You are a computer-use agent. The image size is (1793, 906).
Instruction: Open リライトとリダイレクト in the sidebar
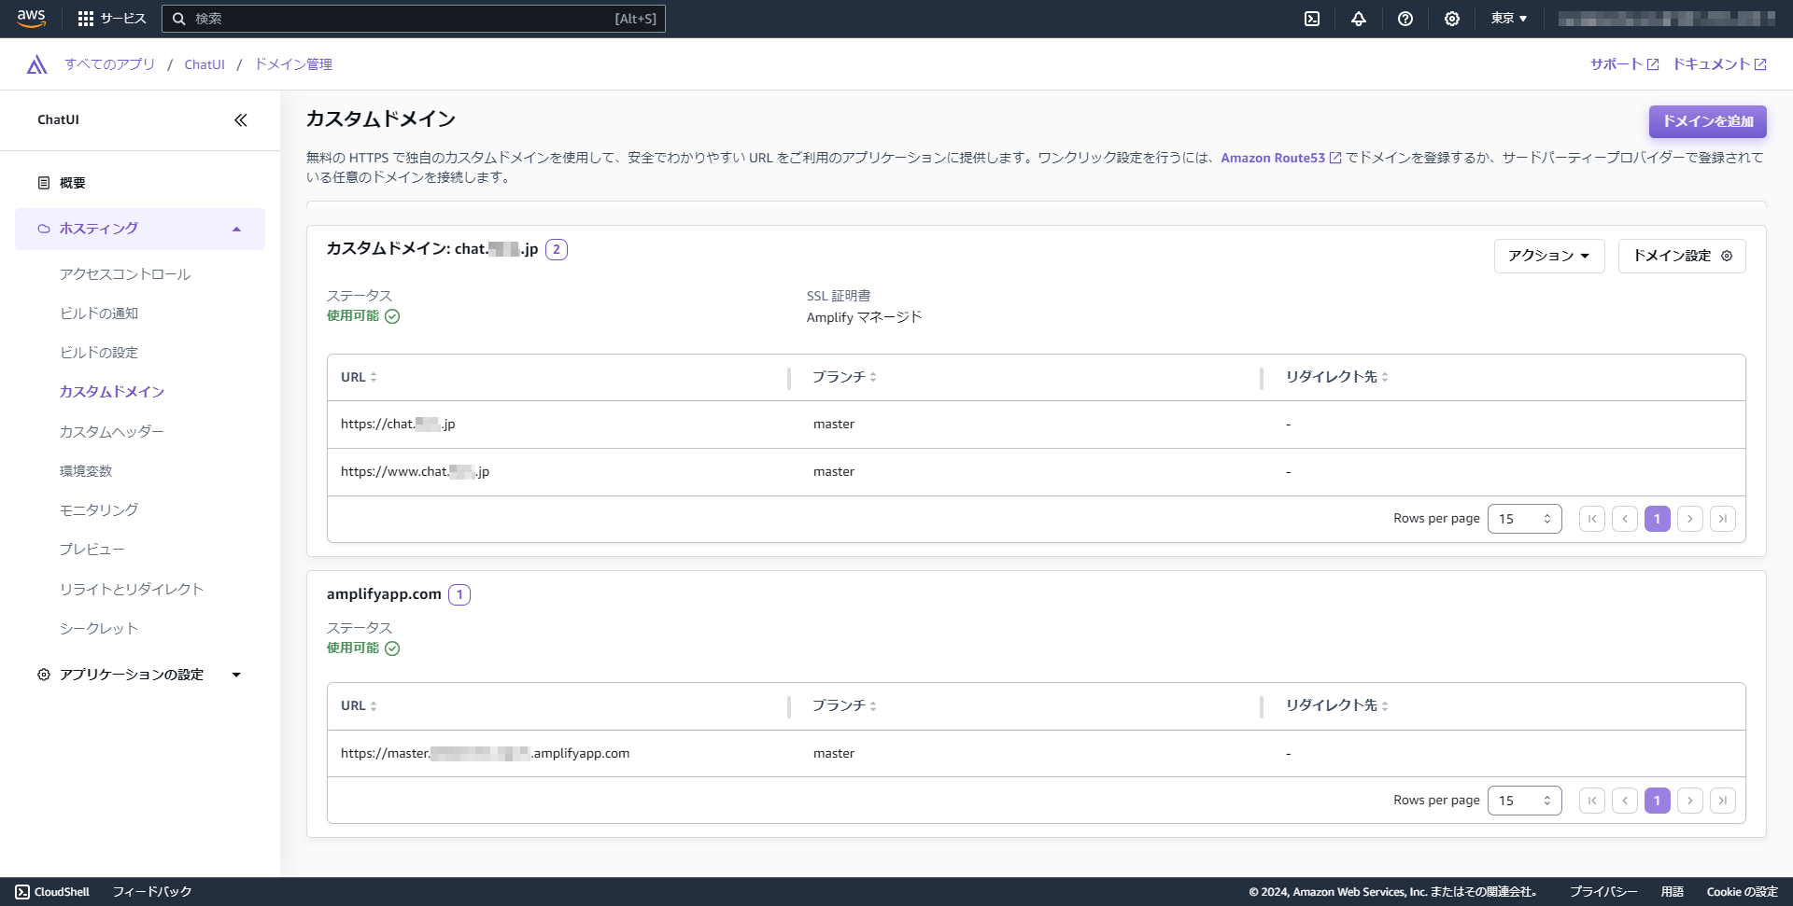pos(132,590)
